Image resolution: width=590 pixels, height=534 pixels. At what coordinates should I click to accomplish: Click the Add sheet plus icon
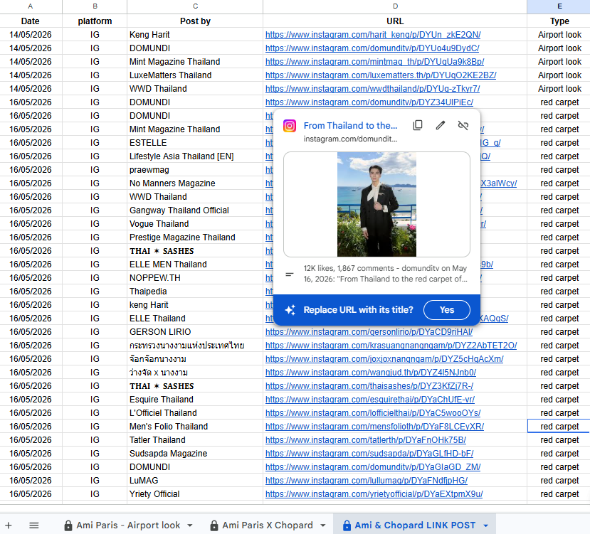(9, 525)
